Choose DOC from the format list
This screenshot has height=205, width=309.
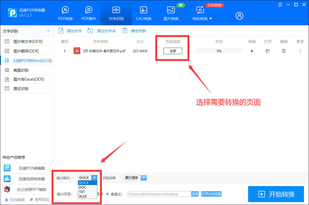pyautogui.click(x=88, y=187)
